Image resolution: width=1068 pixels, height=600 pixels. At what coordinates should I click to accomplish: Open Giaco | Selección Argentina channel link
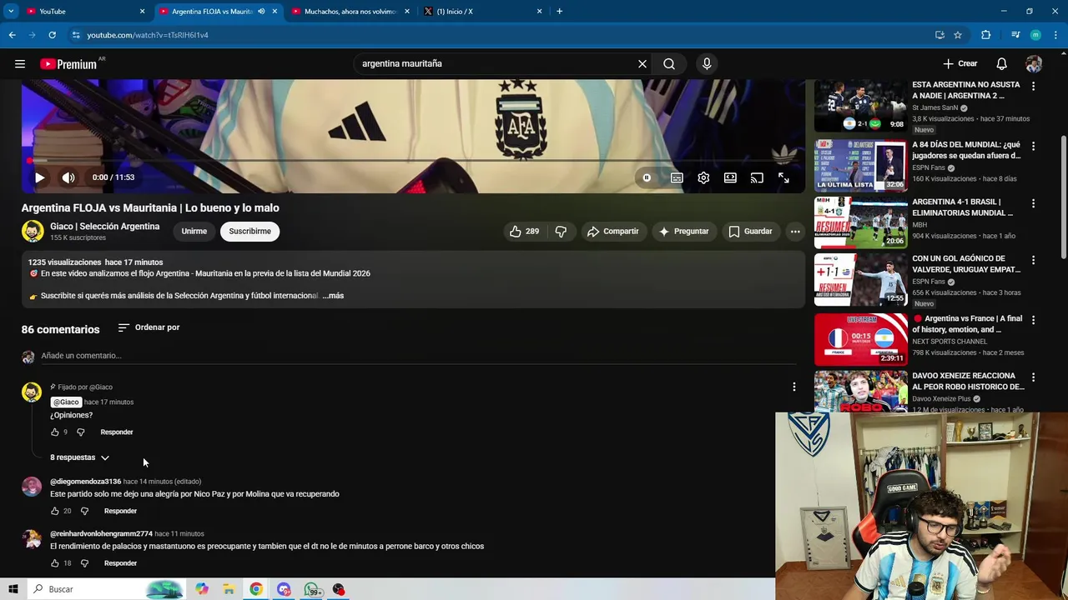(104, 227)
